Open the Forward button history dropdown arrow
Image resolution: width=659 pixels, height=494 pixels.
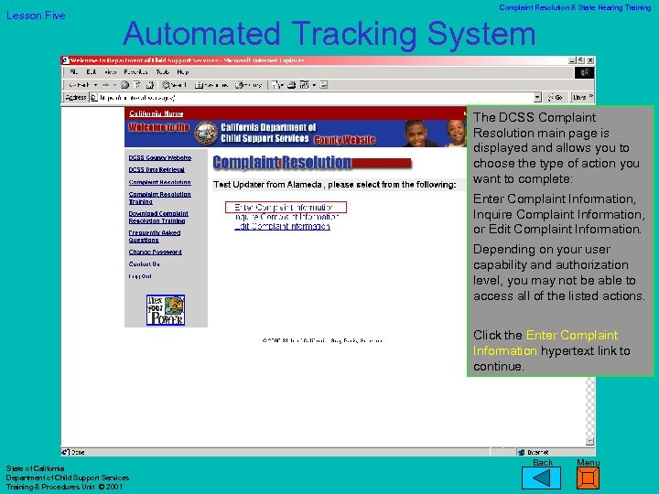(114, 85)
